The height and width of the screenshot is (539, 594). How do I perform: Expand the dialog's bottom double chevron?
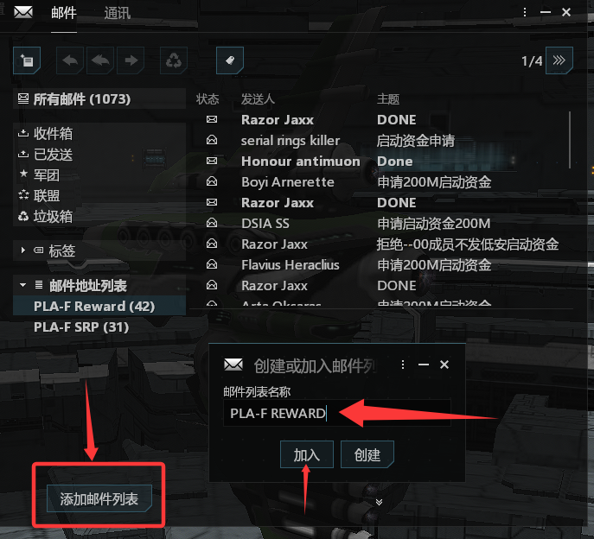(x=379, y=502)
